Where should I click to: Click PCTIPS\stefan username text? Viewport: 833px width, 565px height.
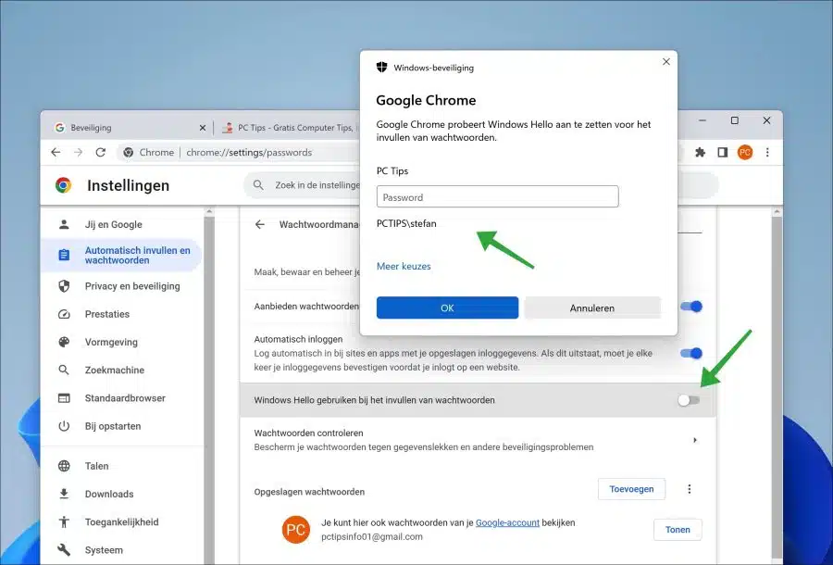(x=406, y=224)
